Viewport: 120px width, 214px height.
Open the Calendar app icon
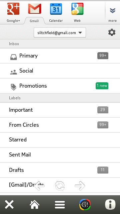click(56, 9)
